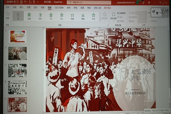Apply the 出现 (Appear) animation
Screen dimensions: 171x114
(29, 16)
